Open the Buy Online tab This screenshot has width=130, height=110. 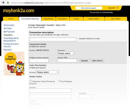click(116, 19)
